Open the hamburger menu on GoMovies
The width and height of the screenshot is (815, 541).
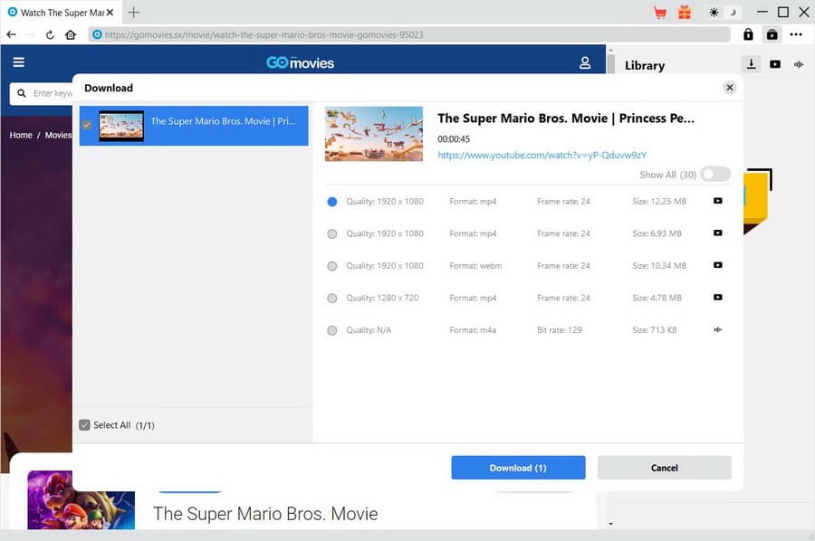point(19,62)
